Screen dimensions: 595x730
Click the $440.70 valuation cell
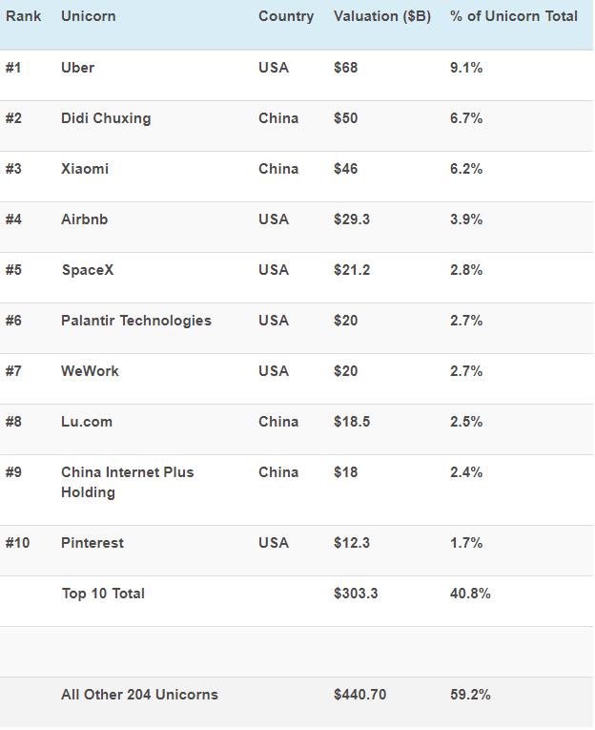click(360, 695)
